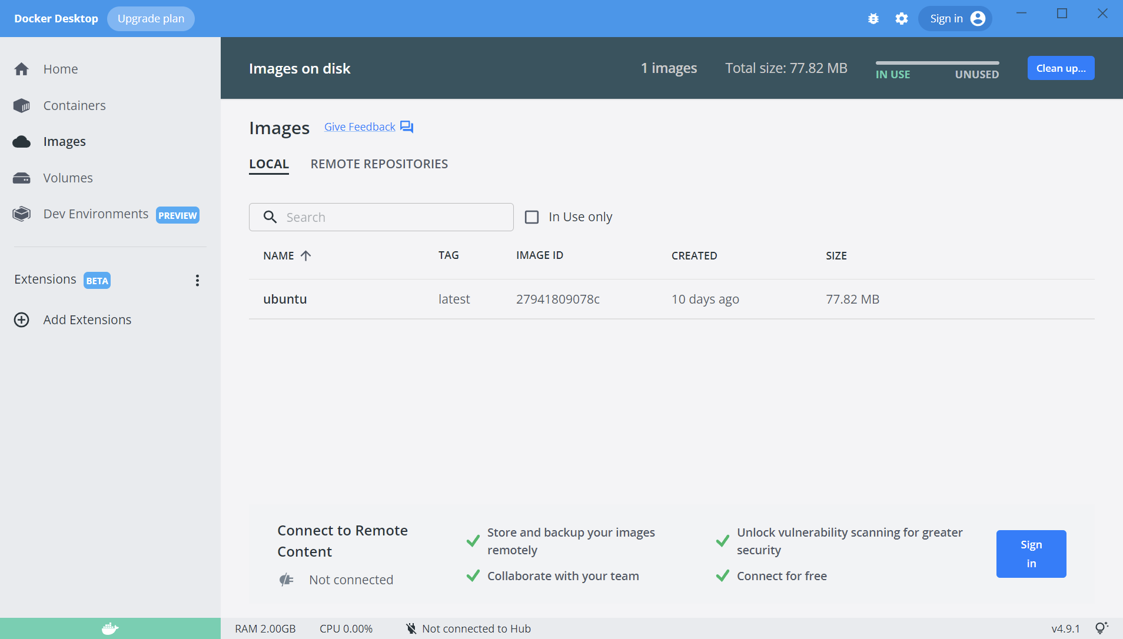Click the Home sidebar icon

[x=22, y=69]
